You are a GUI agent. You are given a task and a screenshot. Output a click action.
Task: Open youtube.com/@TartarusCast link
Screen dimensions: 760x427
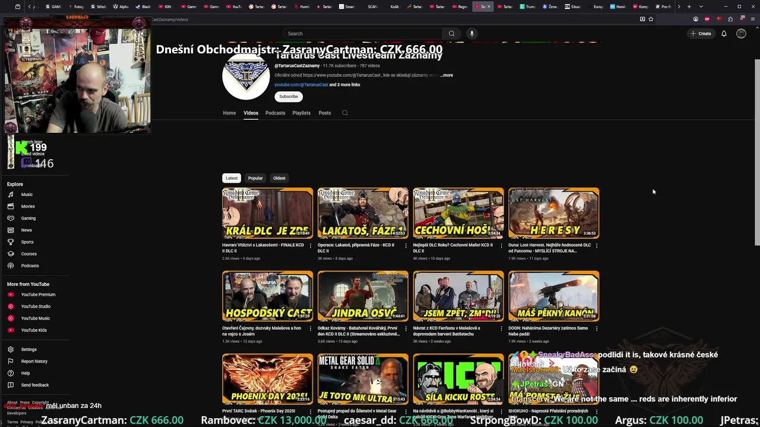tap(301, 85)
